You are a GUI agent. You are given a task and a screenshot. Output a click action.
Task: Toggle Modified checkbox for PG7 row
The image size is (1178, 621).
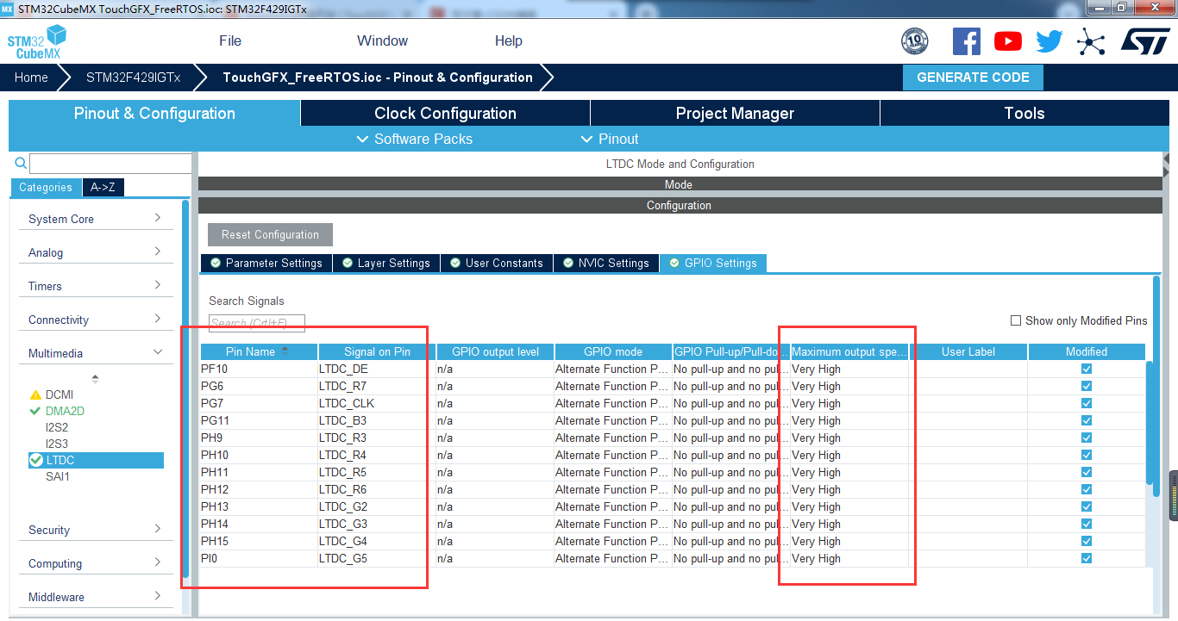(x=1087, y=403)
